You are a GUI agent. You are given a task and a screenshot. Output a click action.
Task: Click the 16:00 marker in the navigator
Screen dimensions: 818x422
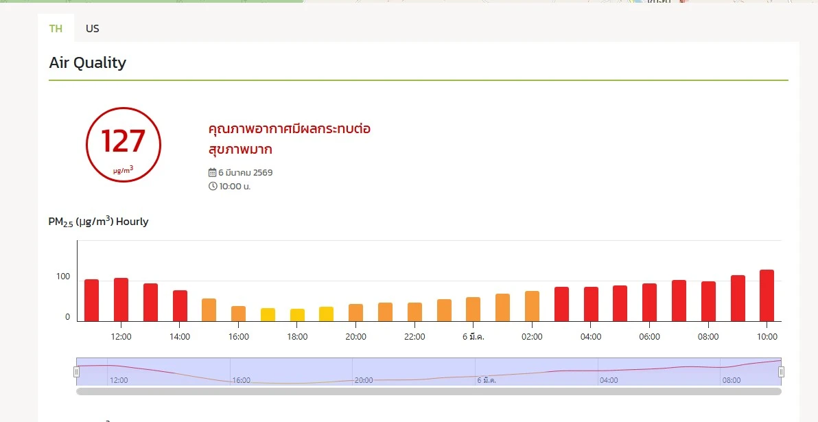[242, 379]
